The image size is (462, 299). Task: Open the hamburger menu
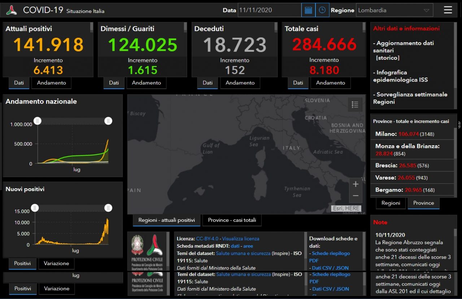(448, 10)
